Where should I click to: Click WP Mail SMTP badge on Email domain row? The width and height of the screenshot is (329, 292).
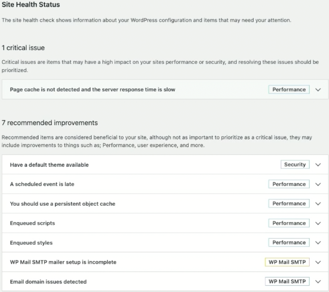pos(287,282)
